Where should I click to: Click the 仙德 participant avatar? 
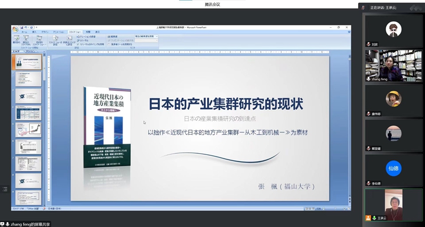[x=393, y=168]
